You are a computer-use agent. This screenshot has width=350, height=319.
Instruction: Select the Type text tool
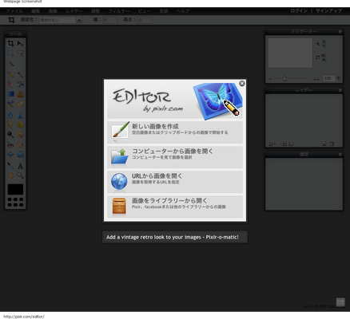20,166
